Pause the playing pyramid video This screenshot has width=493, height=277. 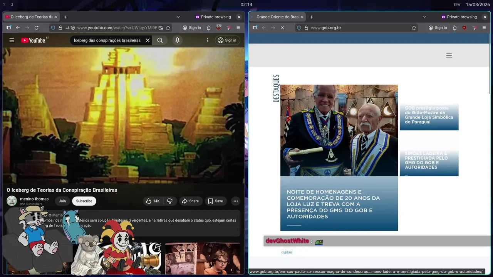coord(123,115)
